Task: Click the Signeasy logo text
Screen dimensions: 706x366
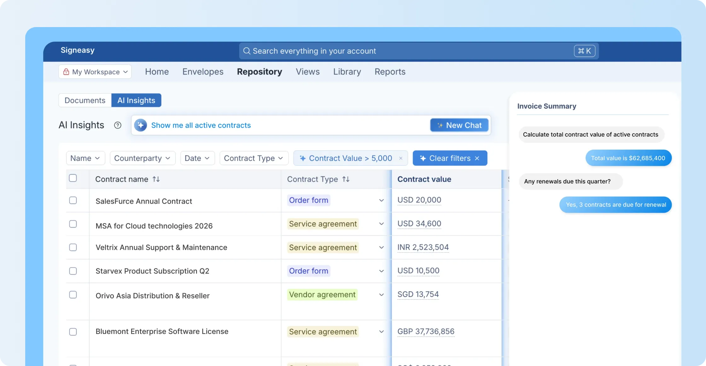Action: click(x=78, y=50)
